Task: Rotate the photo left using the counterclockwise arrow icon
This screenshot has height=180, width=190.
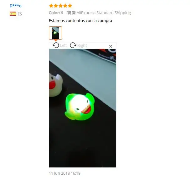Action: [56, 45]
